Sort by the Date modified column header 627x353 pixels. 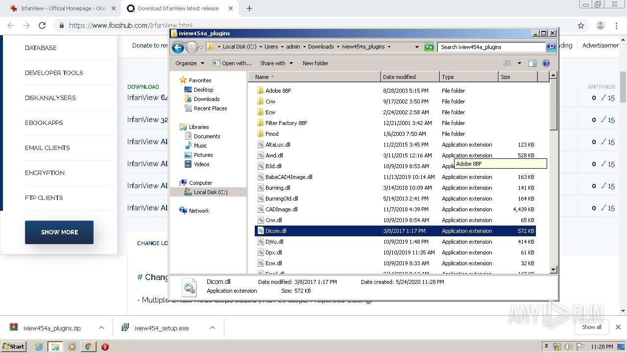pos(410,77)
